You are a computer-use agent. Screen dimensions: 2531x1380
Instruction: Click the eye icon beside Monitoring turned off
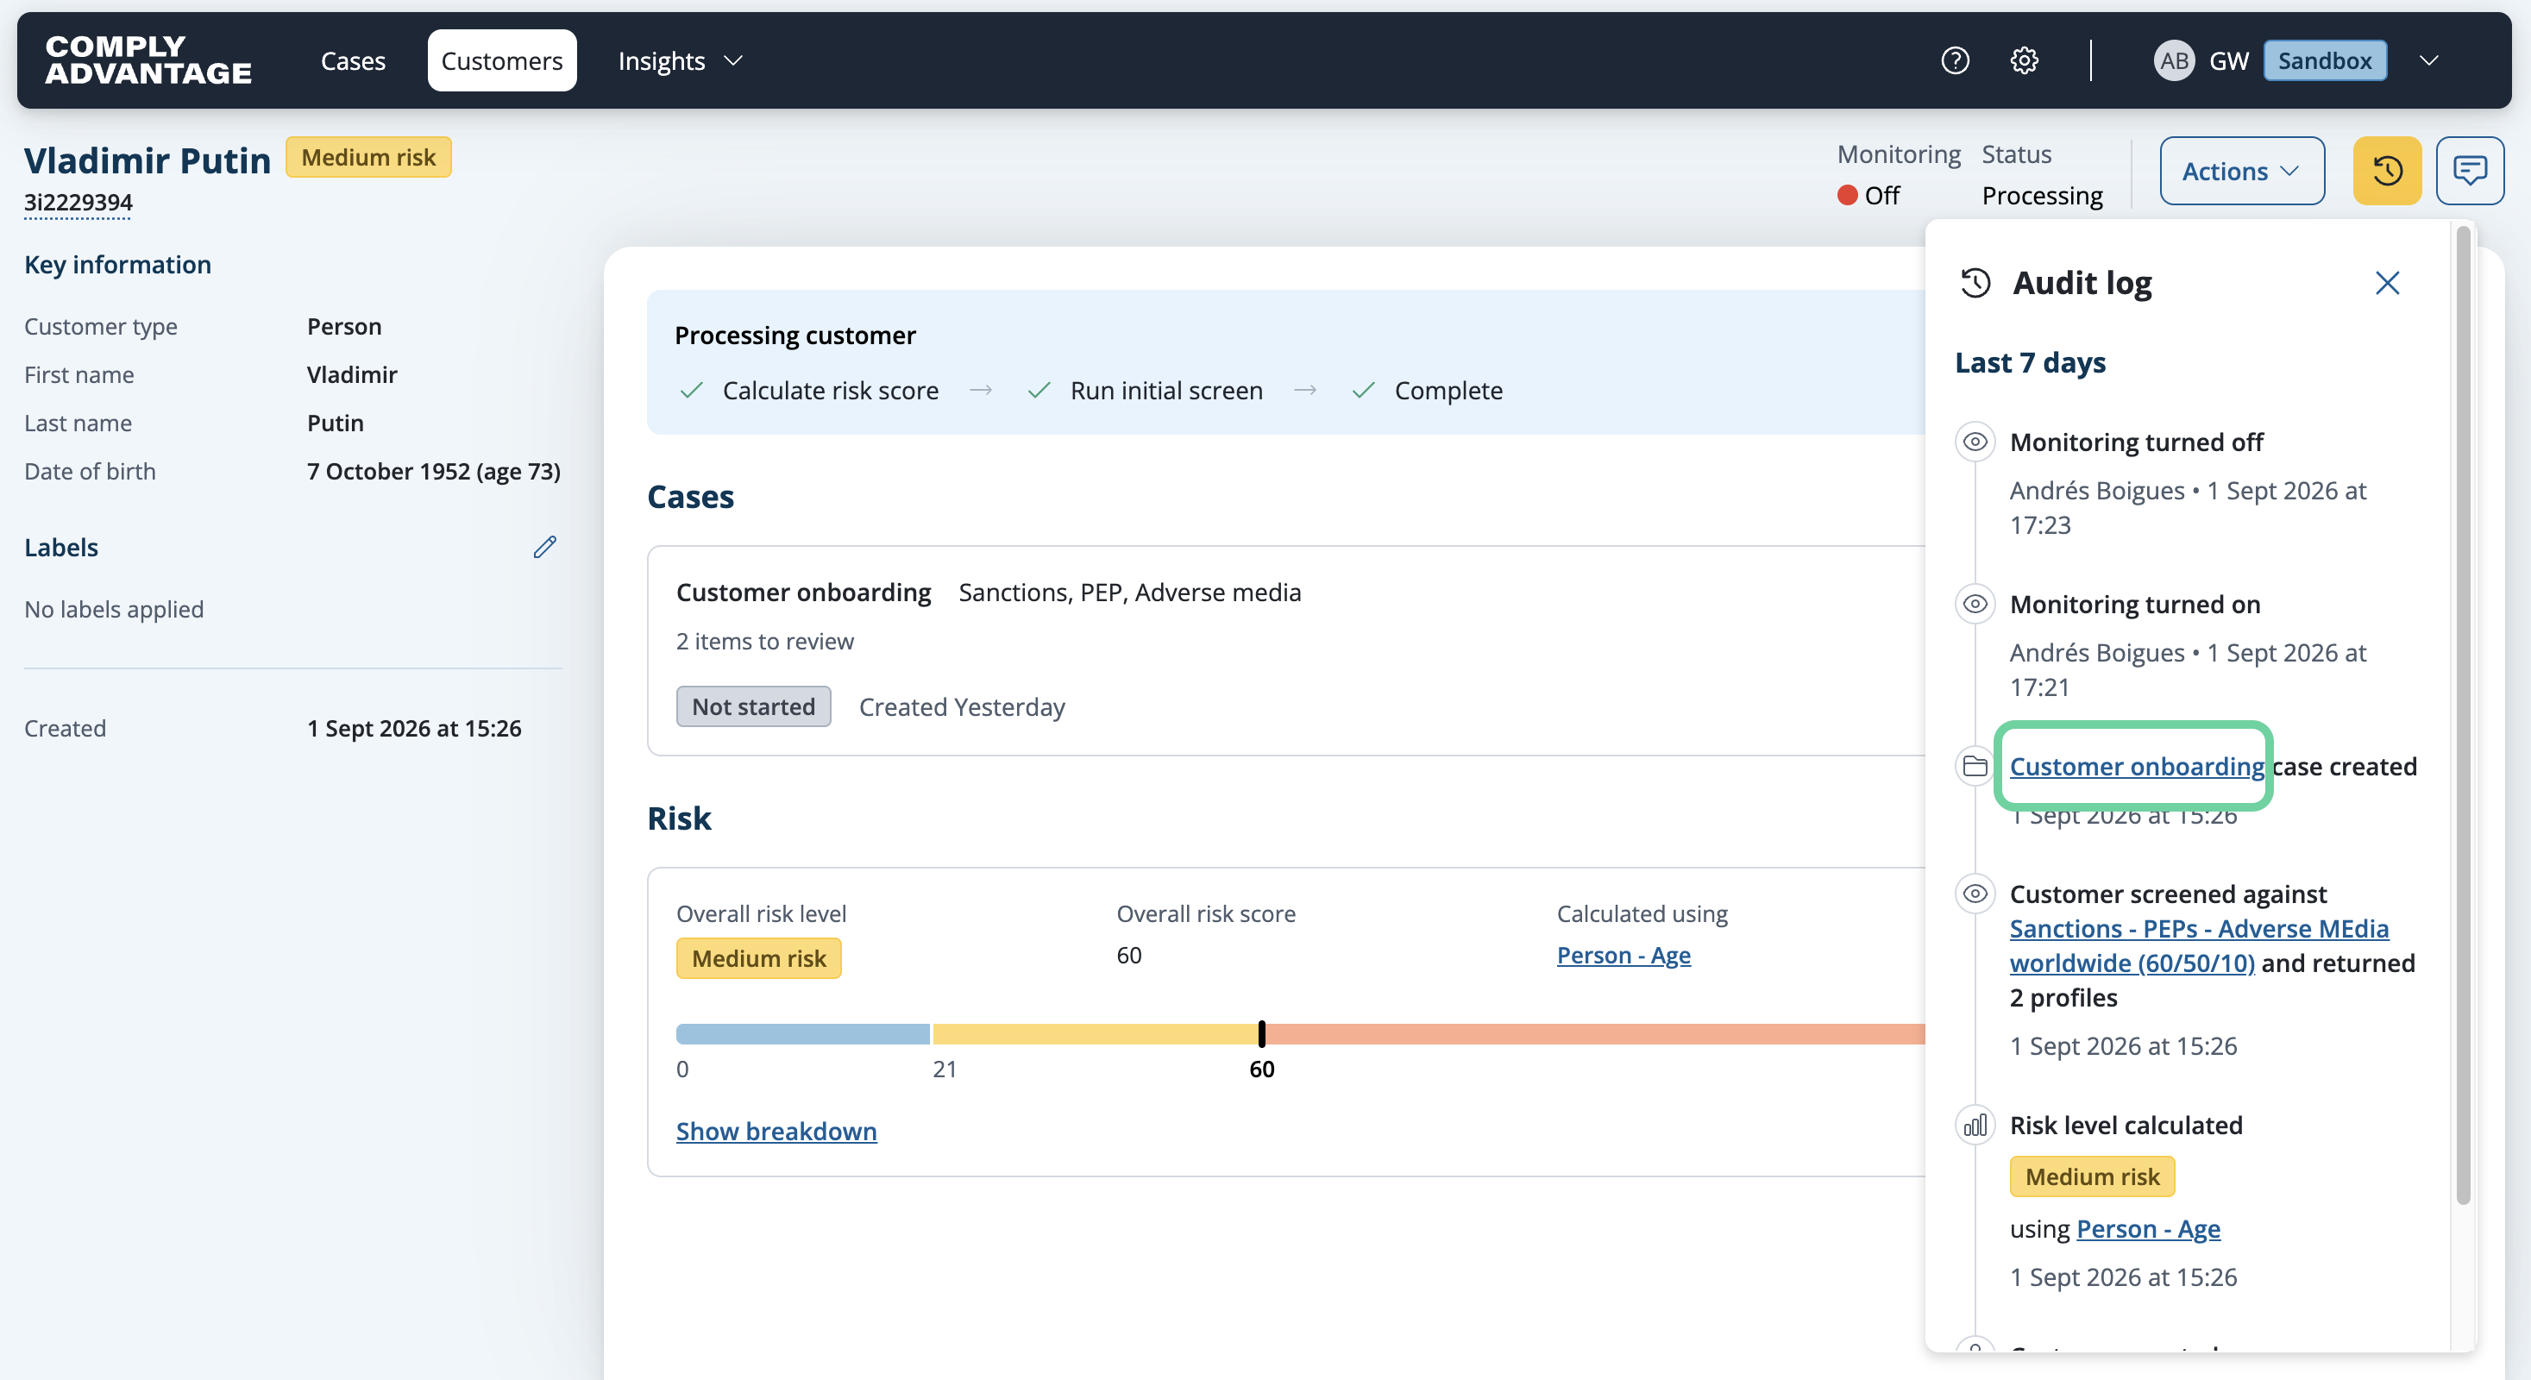coord(1975,442)
